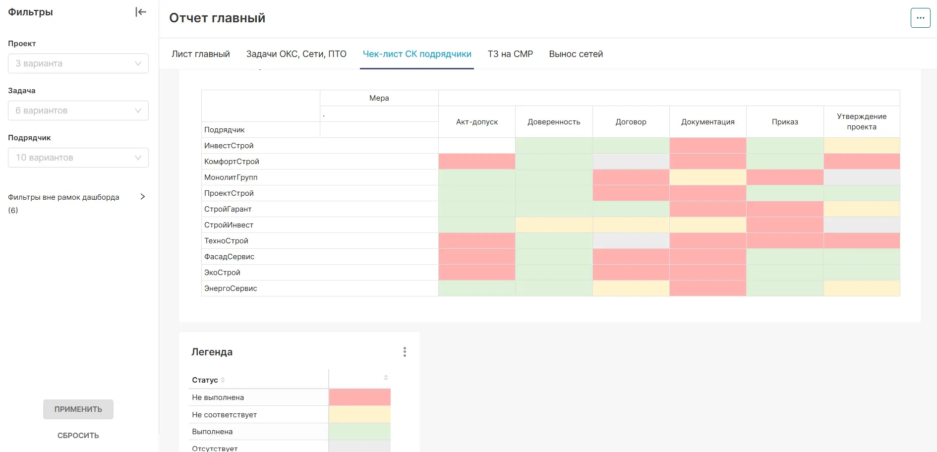Open the Легенда chart kebab menu
This screenshot has width=937, height=452.
pyautogui.click(x=405, y=352)
